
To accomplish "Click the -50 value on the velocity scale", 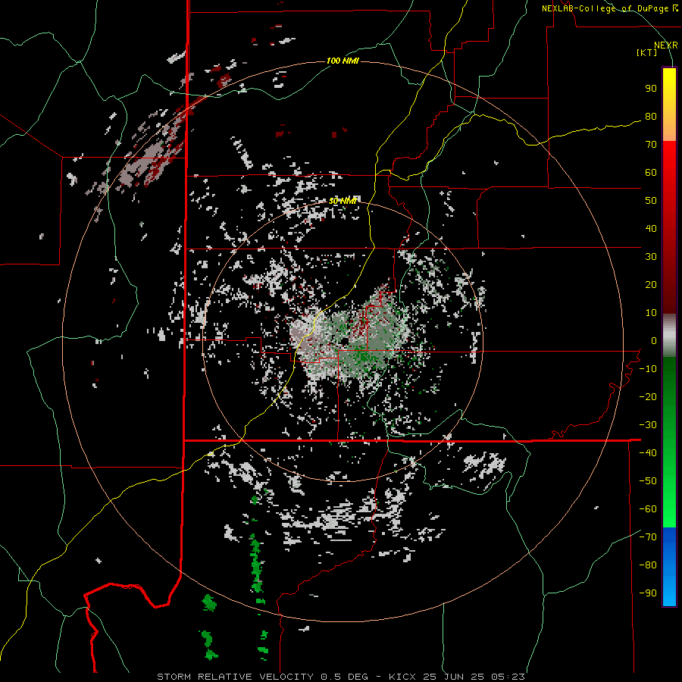I will pyautogui.click(x=648, y=481).
